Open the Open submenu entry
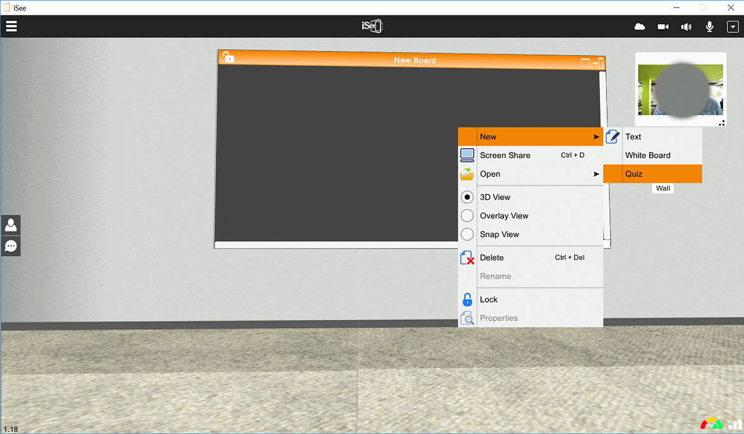744x434 pixels. click(x=531, y=174)
